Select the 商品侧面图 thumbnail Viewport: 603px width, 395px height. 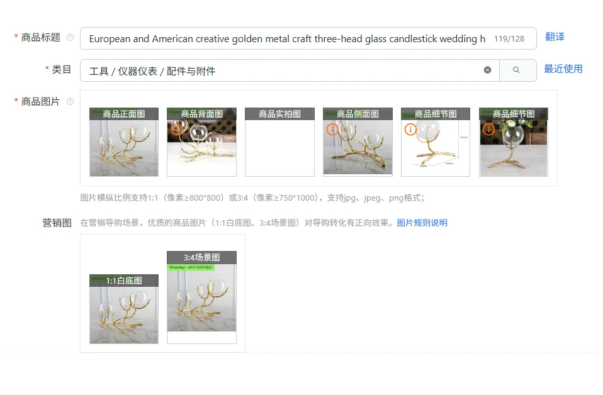coord(358,142)
